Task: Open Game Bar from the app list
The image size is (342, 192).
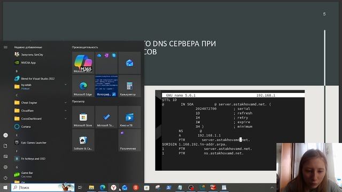Action: click(27, 174)
